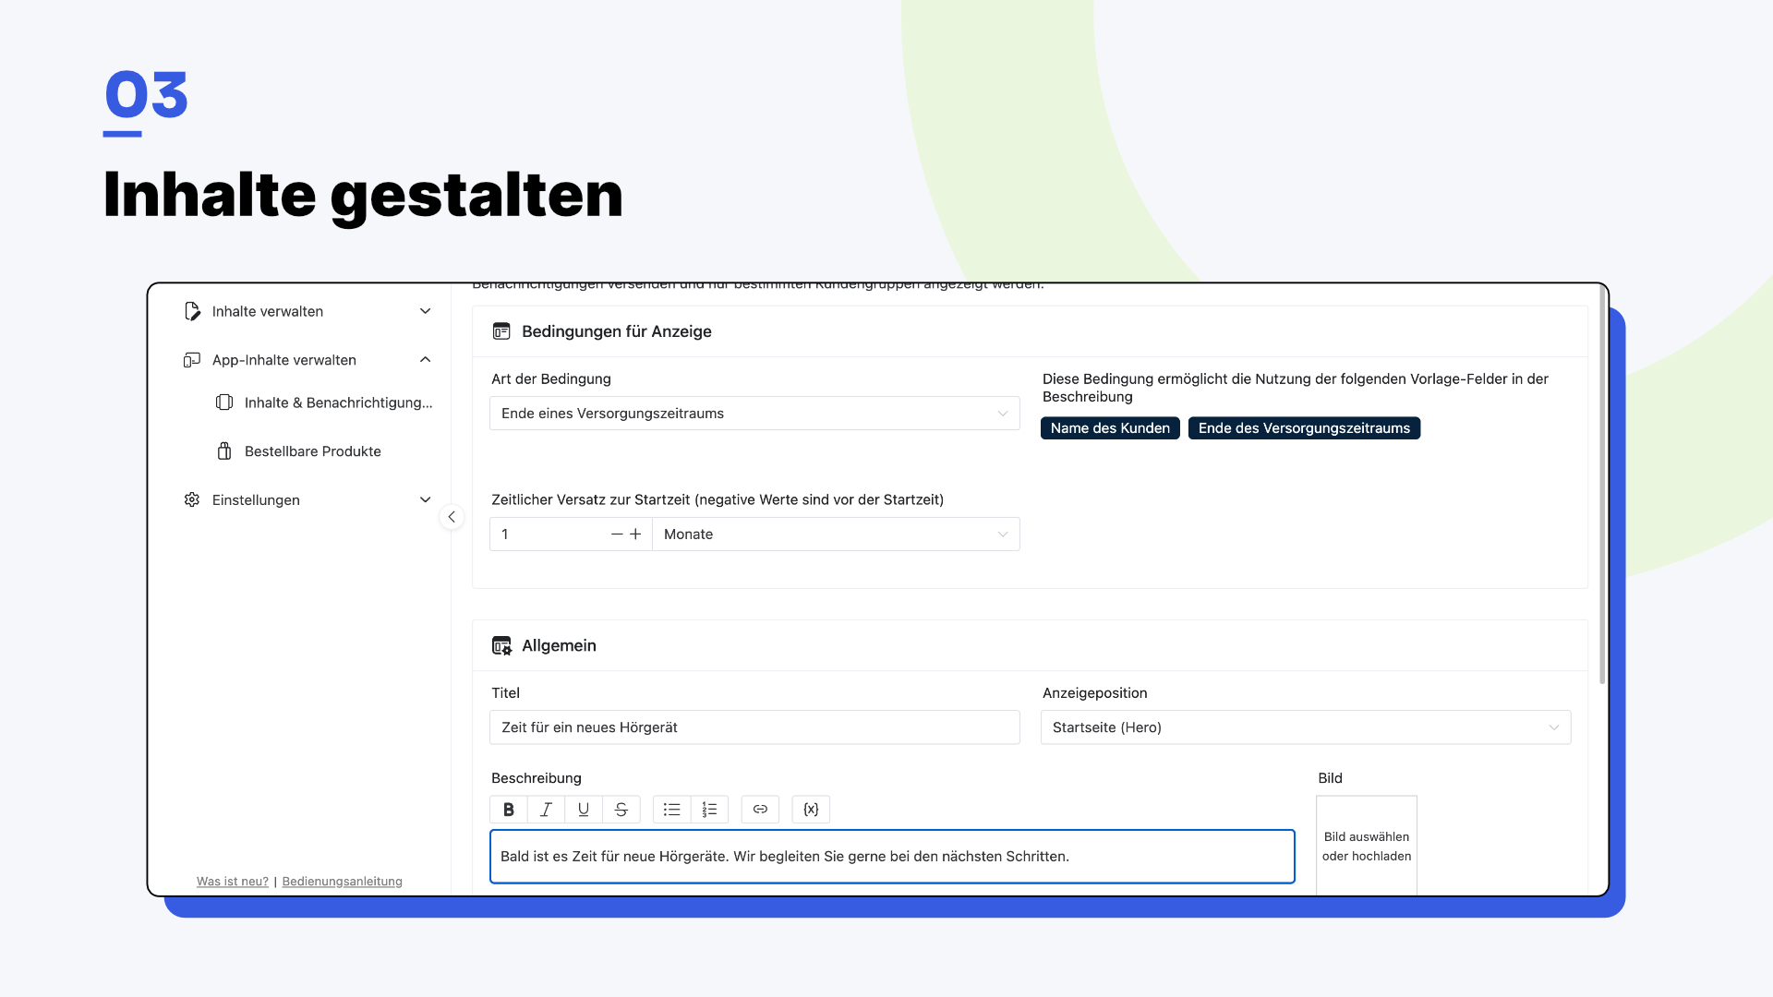Increase the time offset with plus
The width and height of the screenshot is (1773, 997).
(x=635, y=535)
